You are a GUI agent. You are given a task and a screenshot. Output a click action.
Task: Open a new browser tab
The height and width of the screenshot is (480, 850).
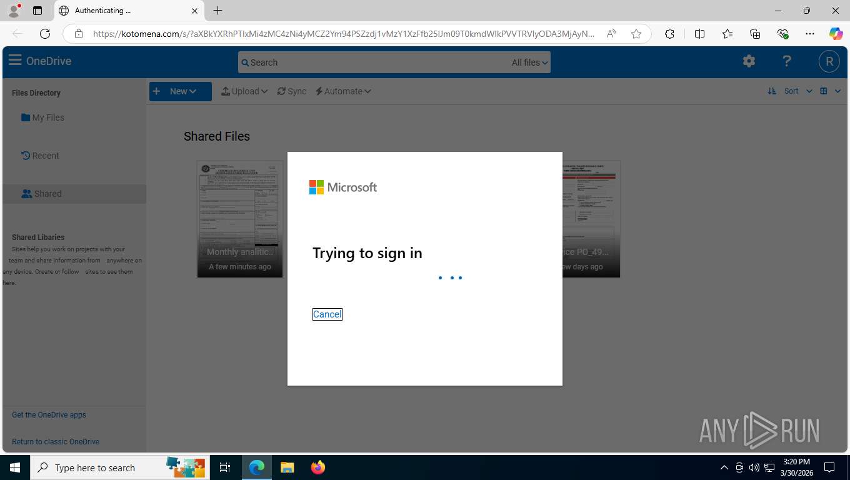coord(217,11)
